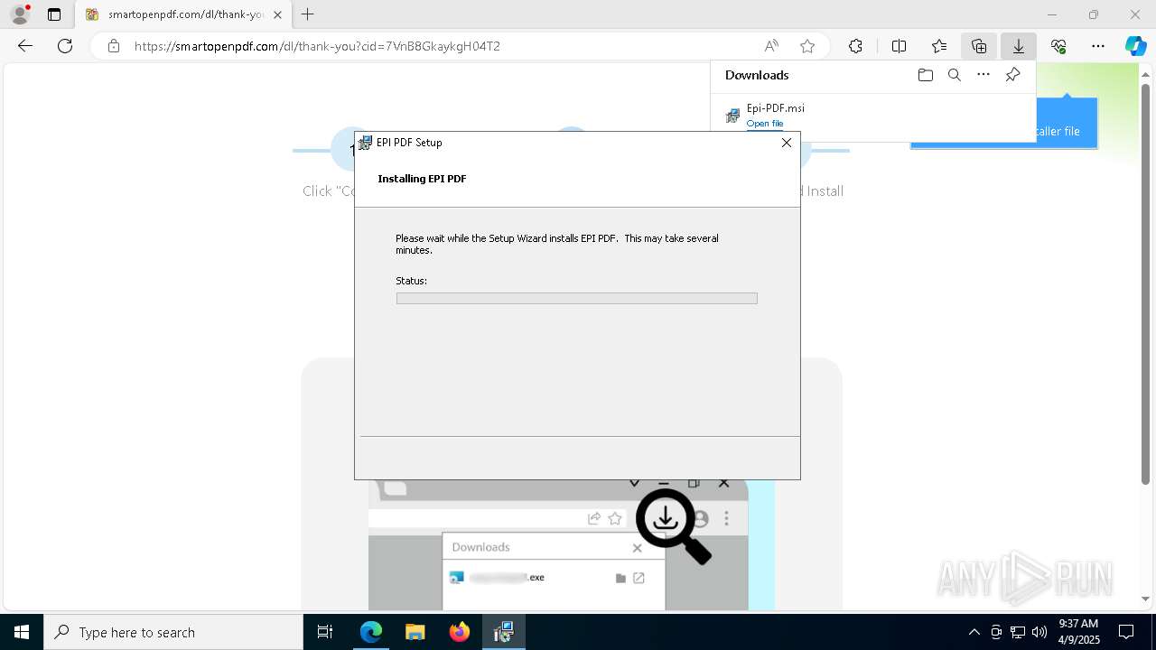Search downloads with magnifier icon

pos(954,75)
